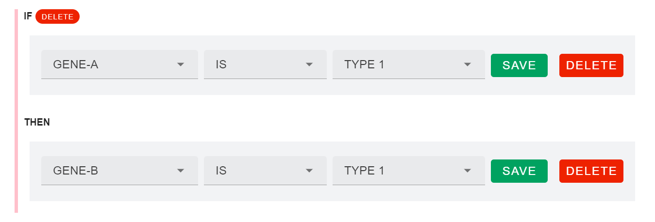Expand the IS operator dropdown in the IF condition
This screenshot has width=655, height=222.
(257, 64)
